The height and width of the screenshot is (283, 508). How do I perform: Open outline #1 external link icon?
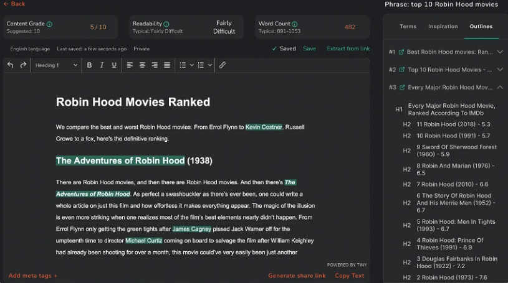[401, 52]
